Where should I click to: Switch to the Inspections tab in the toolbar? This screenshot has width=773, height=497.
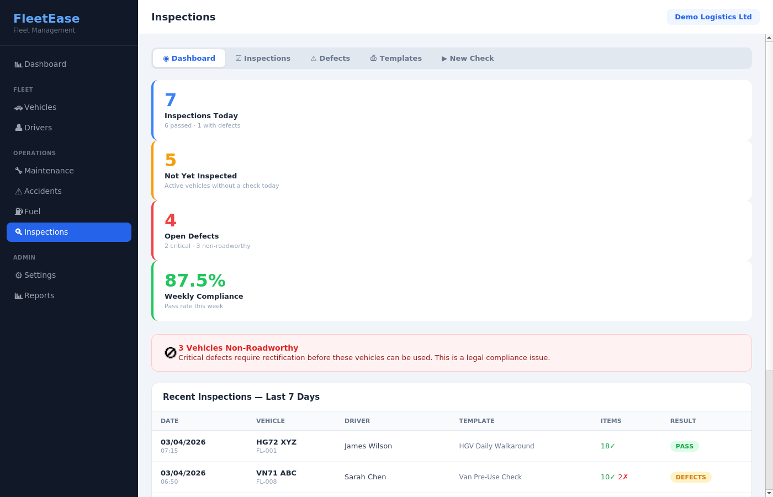coord(263,58)
